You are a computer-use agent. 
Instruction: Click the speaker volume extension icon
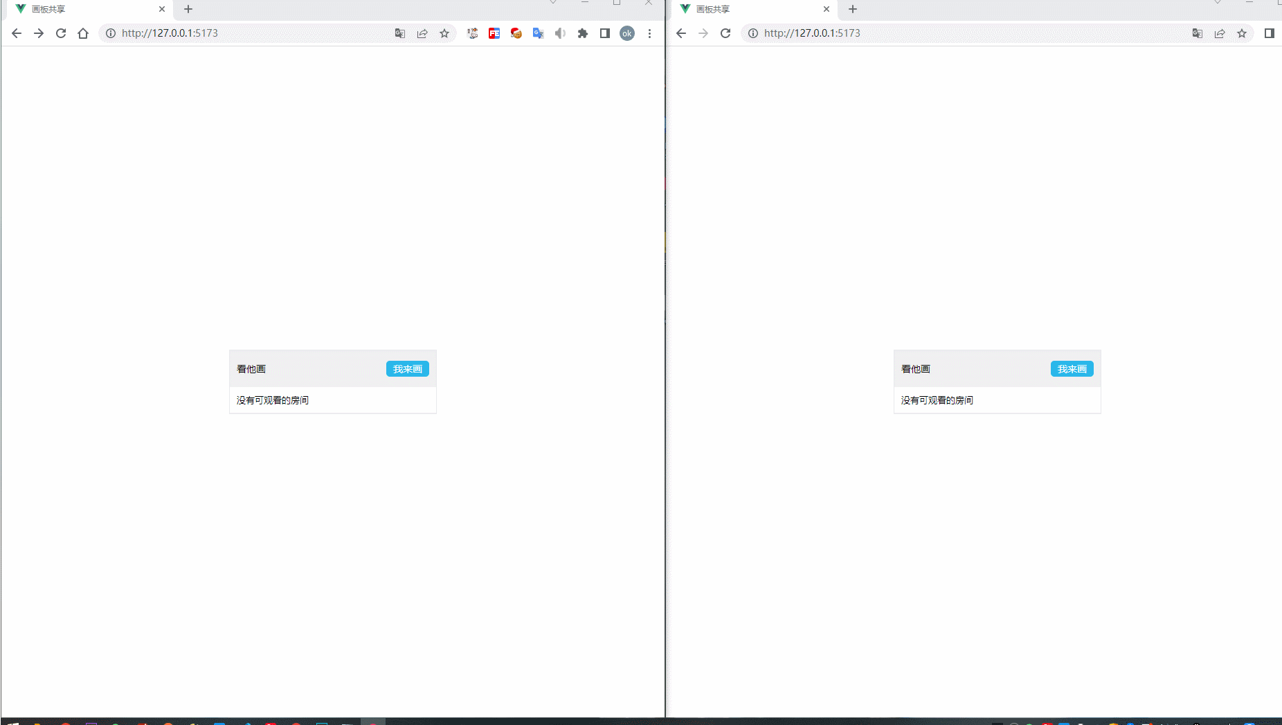[x=560, y=33]
